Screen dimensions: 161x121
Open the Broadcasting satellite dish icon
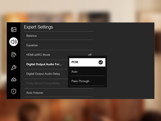tap(14, 55)
